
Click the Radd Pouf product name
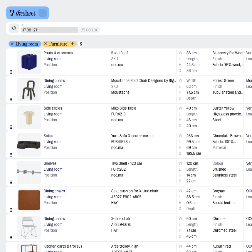click(x=120, y=53)
